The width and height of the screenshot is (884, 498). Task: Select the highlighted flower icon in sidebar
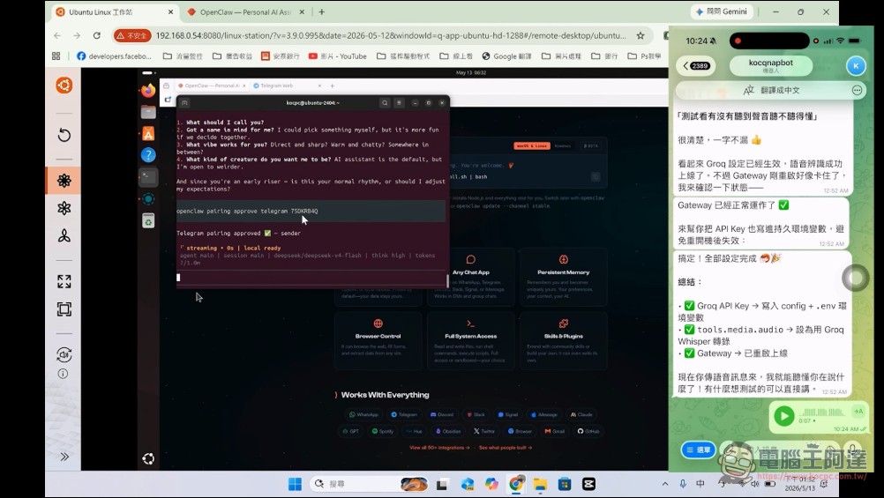[64, 181]
